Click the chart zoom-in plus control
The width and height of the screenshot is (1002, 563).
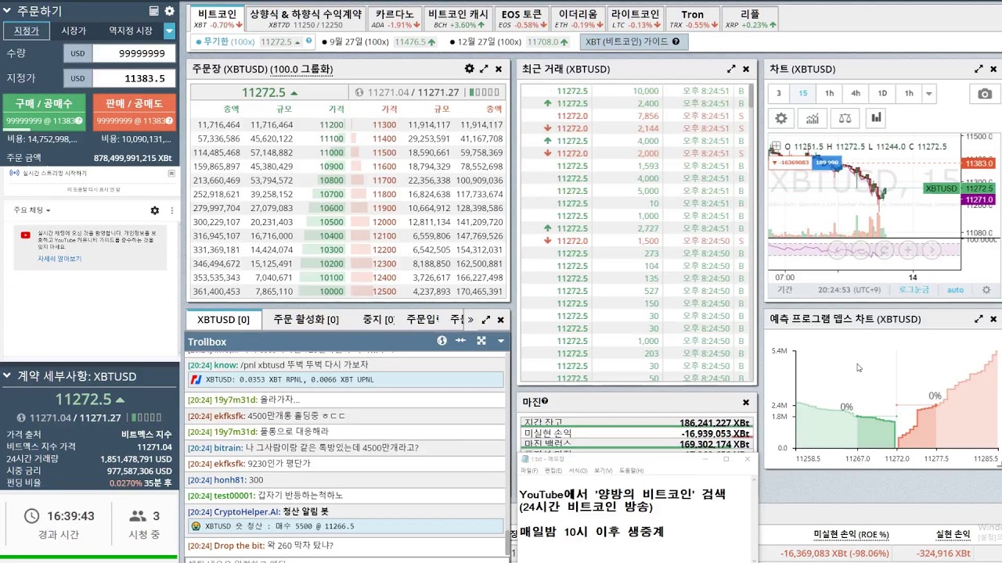(908, 250)
